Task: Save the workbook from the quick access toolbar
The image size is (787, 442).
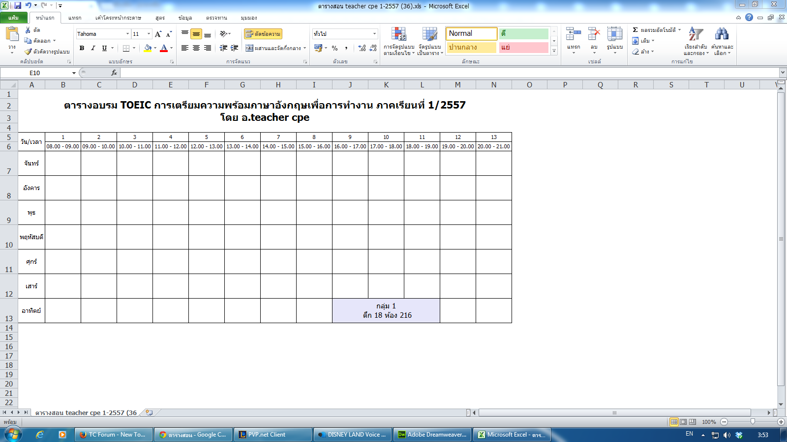Action: click(18, 5)
